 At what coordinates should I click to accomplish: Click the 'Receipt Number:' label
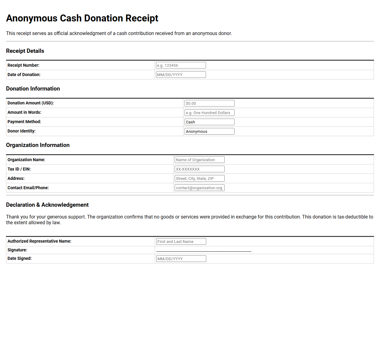(x=23, y=65)
